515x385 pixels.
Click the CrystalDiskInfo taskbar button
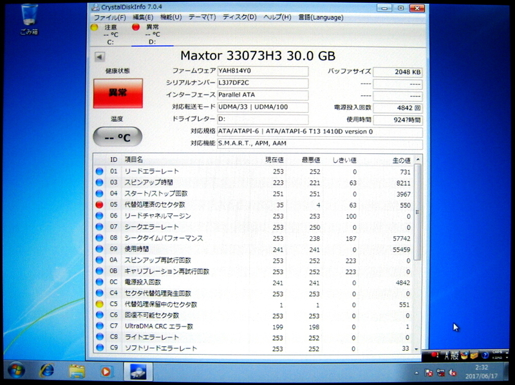138,371
